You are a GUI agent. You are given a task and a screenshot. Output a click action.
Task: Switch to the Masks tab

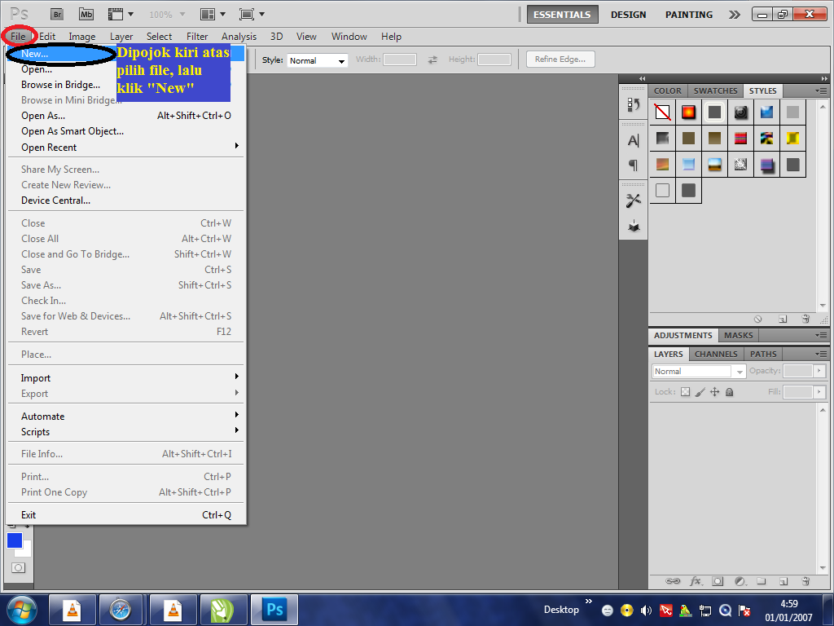(x=738, y=335)
